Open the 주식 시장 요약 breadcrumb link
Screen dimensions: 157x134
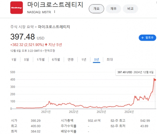(x=22, y=27)
